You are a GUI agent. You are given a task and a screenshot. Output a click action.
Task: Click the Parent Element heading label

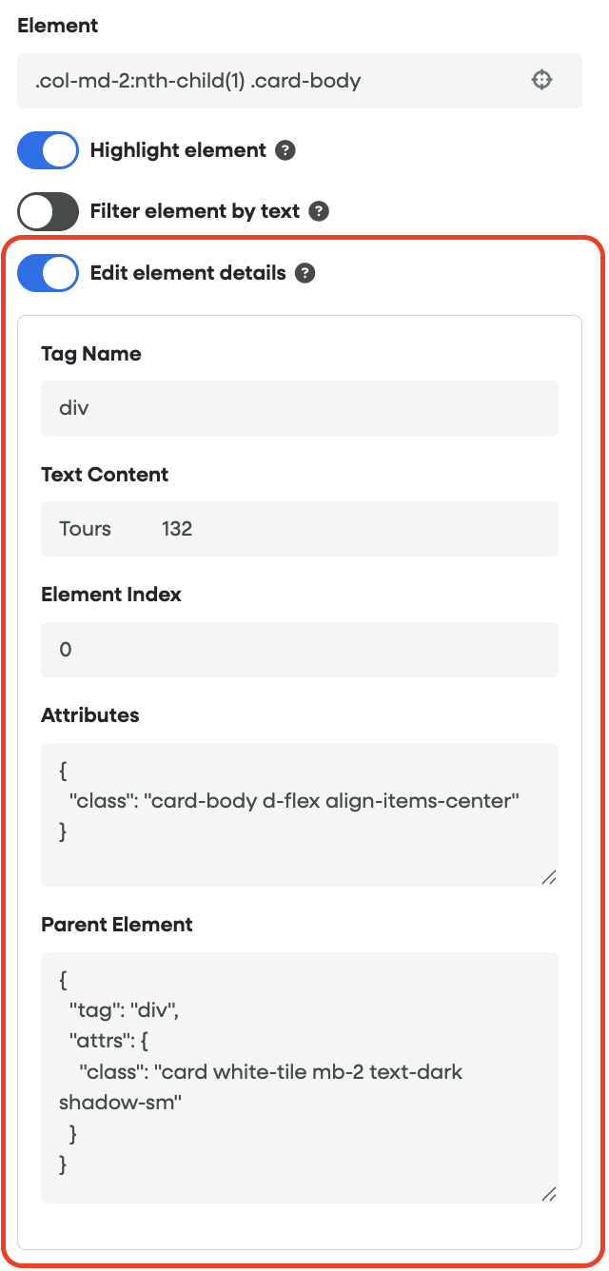pyautogui.click(x=117, y=925)
